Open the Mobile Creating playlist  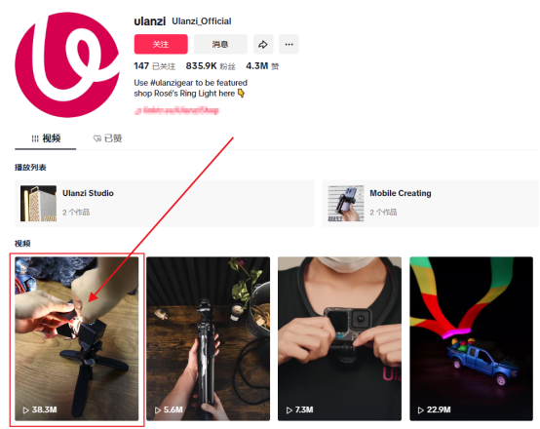(431, 204)
